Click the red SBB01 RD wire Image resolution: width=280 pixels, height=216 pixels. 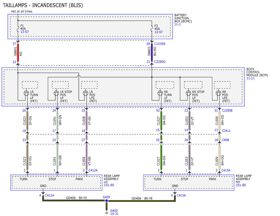pyautogui.click(x=18, y=53)
